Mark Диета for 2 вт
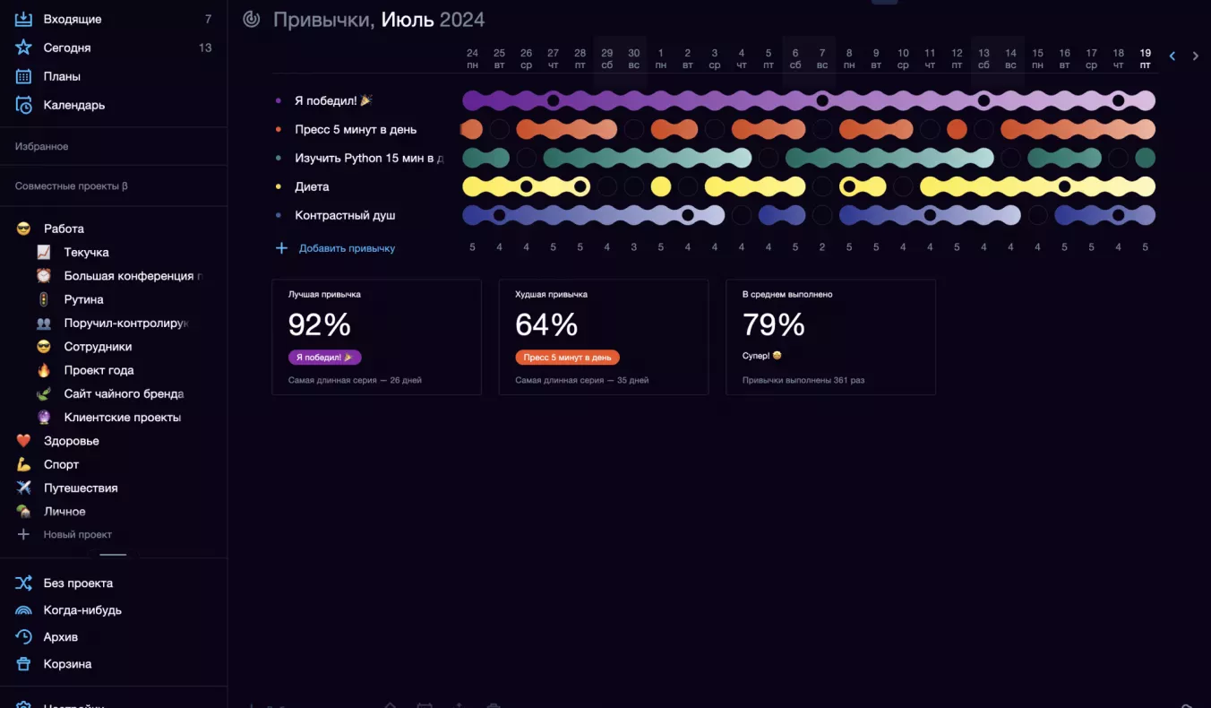Screen dimensions: 1211x708 pyautogui.click(x=688, y=186)
